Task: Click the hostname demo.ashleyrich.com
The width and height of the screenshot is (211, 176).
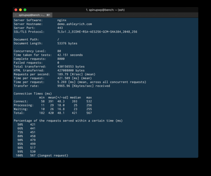Action: click(74, 24)
